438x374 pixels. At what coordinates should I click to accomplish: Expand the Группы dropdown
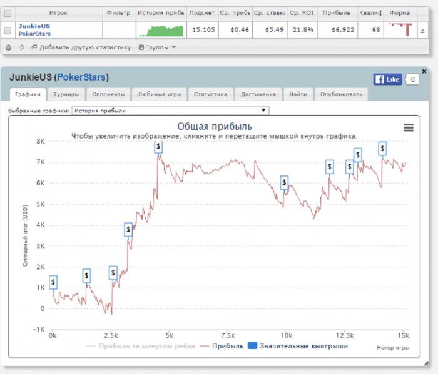click(157, 47)
